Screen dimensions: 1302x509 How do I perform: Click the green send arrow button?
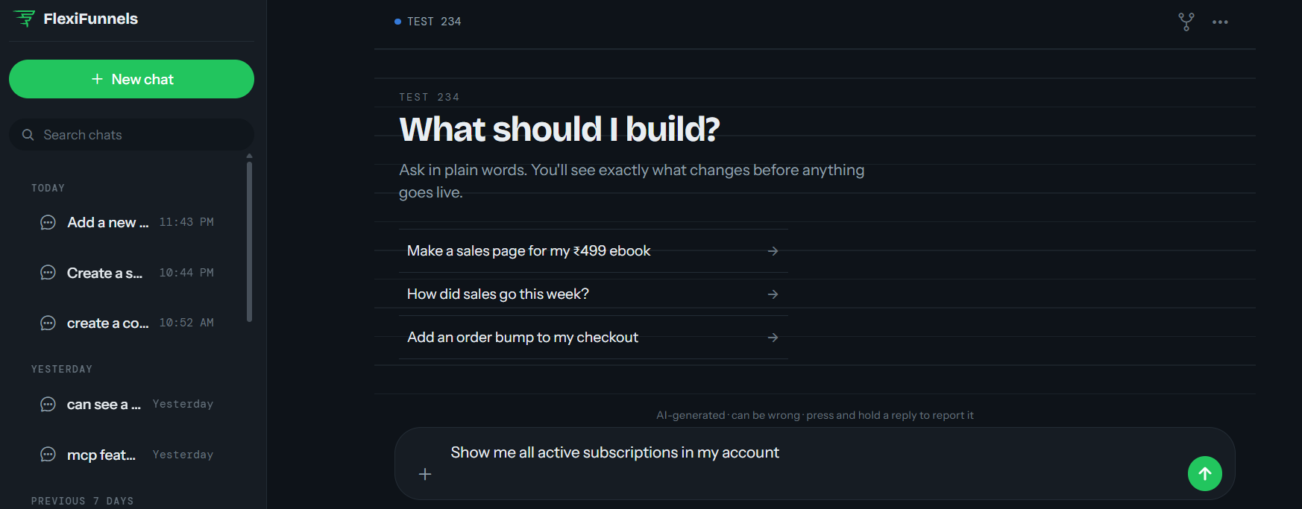tap(1204, 473)
